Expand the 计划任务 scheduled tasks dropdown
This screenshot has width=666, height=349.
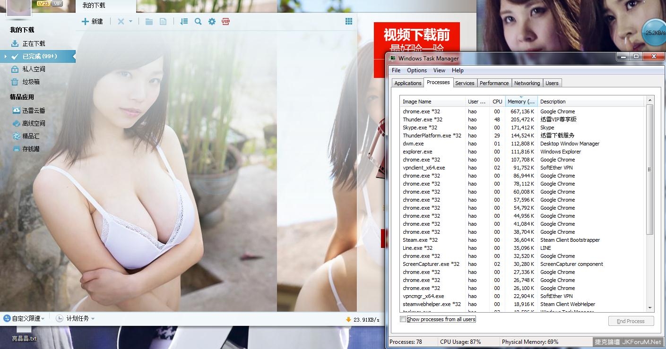click(x=75, y=318)
